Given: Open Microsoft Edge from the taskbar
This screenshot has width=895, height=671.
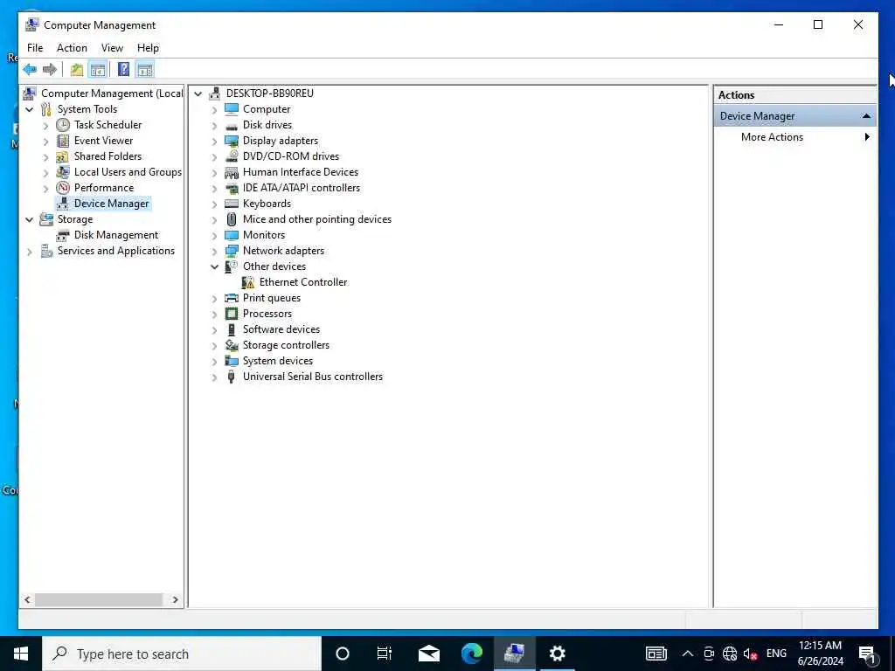Looking at the screenshot, I should [x=471, y=654].
